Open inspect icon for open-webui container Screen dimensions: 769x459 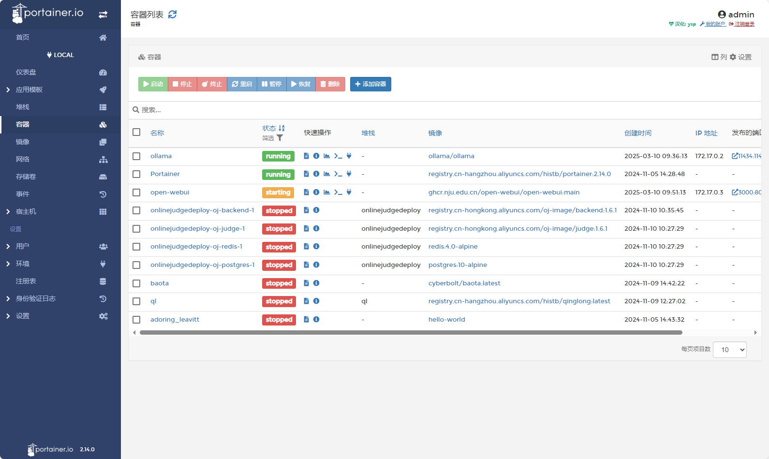[316, 192]
